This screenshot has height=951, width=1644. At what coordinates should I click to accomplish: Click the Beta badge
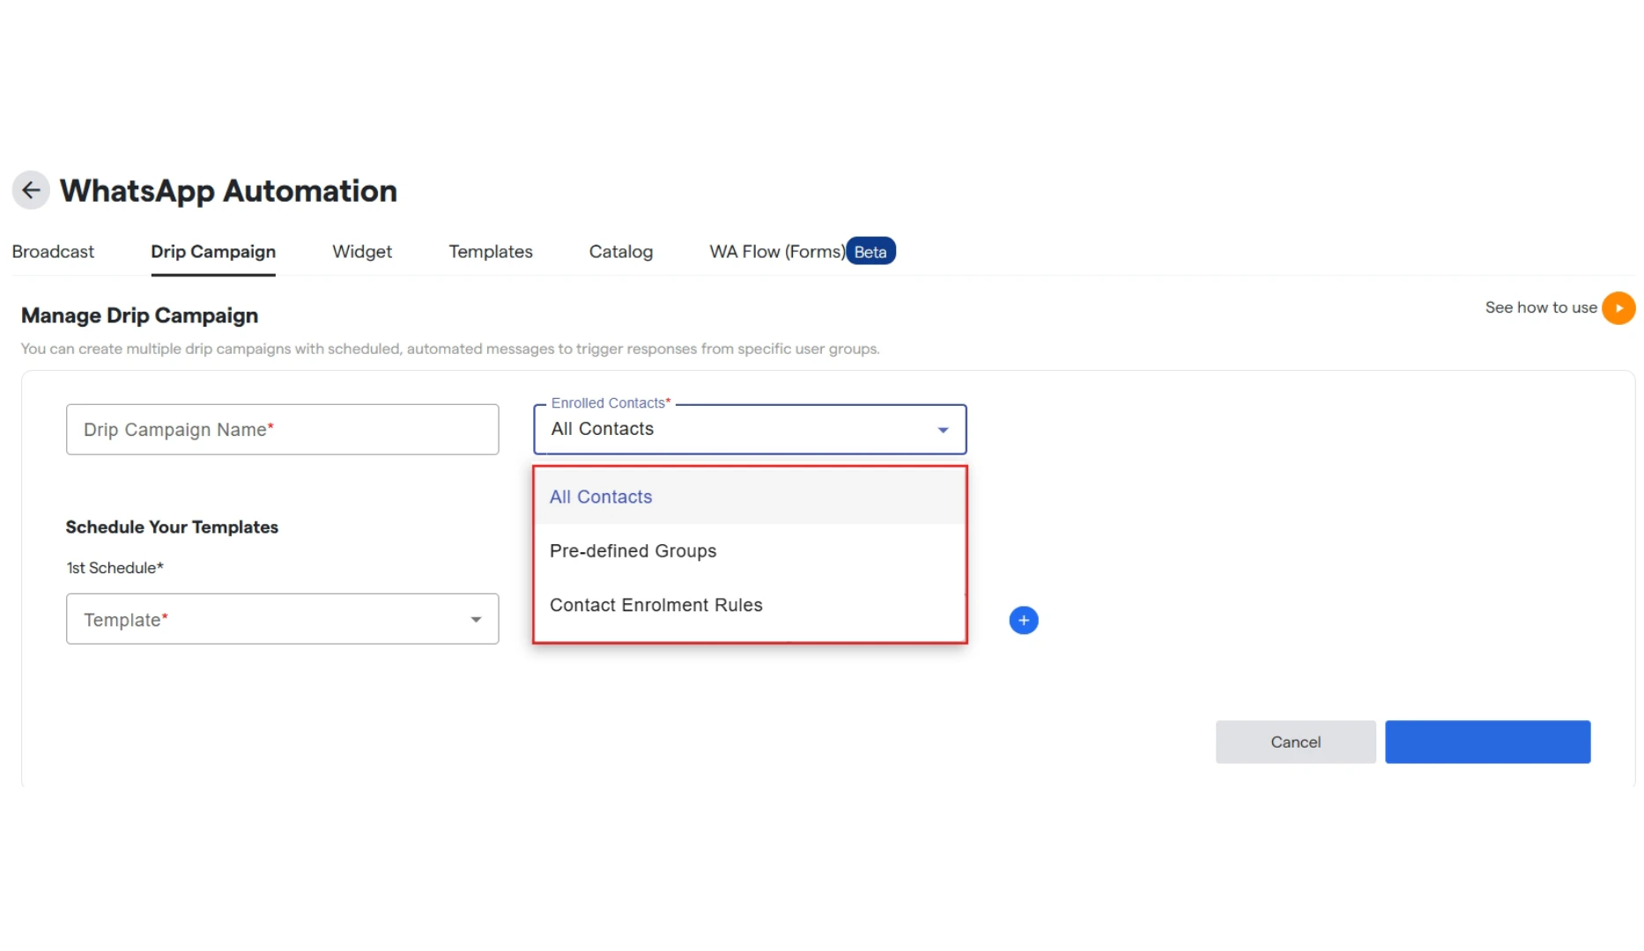pyautogui.click(x=870, y=252)
